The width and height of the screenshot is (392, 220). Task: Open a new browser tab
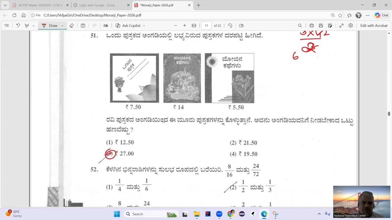click(x=198, y=5)
